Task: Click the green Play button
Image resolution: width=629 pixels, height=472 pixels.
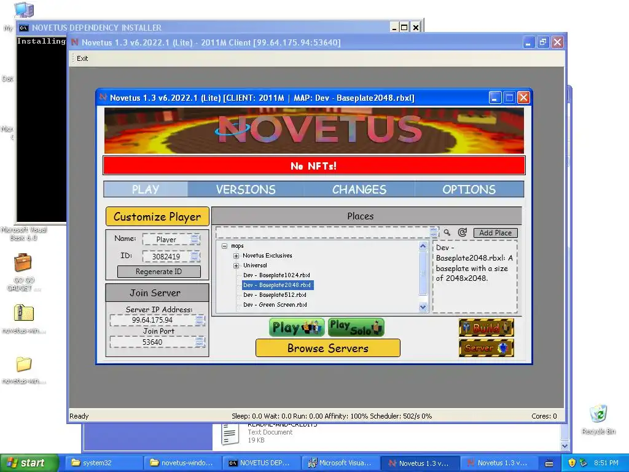Action: (297, 328)
